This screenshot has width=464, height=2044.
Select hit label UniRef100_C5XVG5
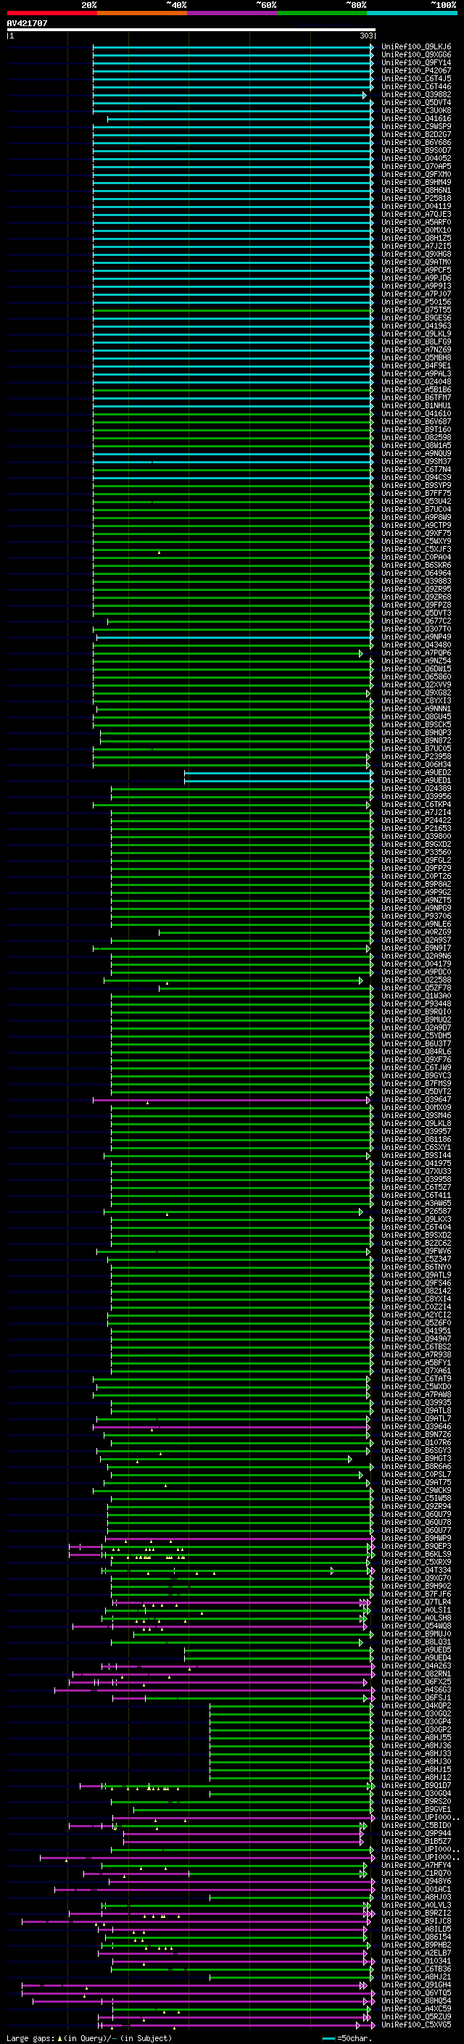(x=416, y=2025)
